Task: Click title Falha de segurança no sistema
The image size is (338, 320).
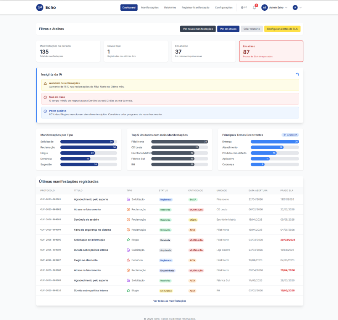Action: coord(92,230)
